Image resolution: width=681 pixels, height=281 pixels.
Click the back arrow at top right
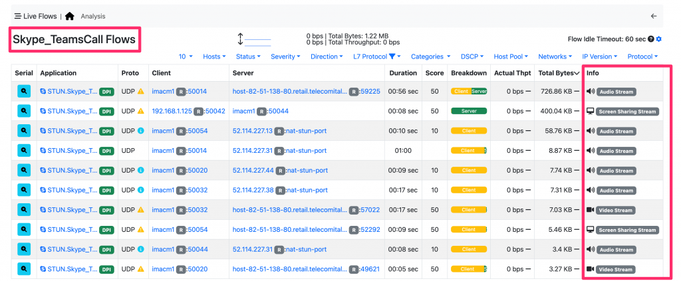click(654, 17)
